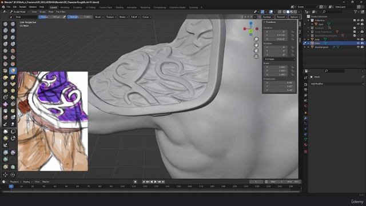Open the Modifier properties wrench tab

pyautogui.click(x=305, y=118)
